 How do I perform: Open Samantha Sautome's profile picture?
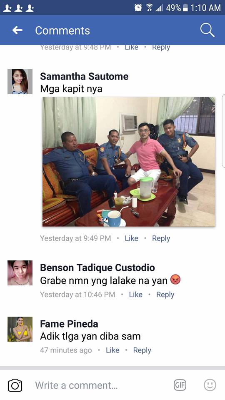tap(20, 82)
